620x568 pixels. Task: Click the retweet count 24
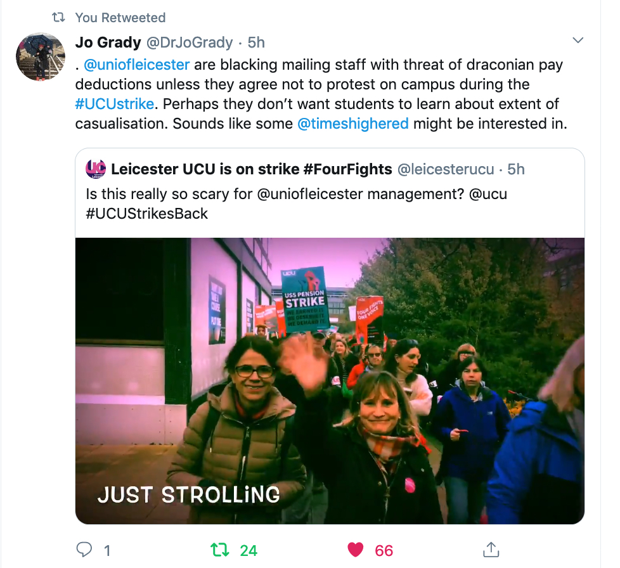pos(249,550)
